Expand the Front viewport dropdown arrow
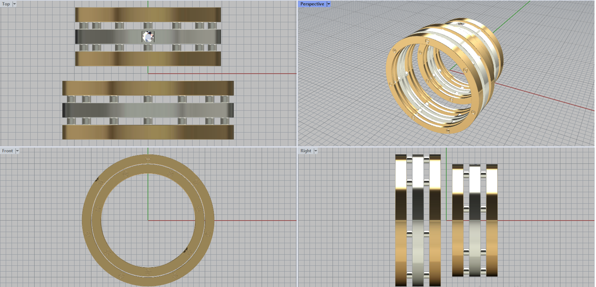Viewport: 596px width, 287px height. [x=17, y=151]
